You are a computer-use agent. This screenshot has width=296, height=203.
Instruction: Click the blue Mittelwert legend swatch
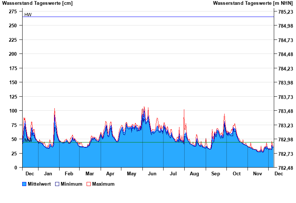tap(24, 184)
